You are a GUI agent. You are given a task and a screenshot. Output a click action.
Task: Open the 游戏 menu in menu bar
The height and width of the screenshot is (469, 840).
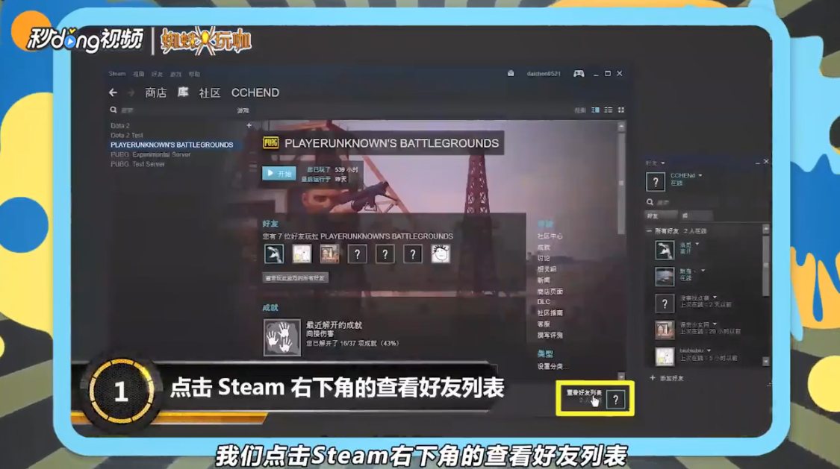[x=175, y=74]
